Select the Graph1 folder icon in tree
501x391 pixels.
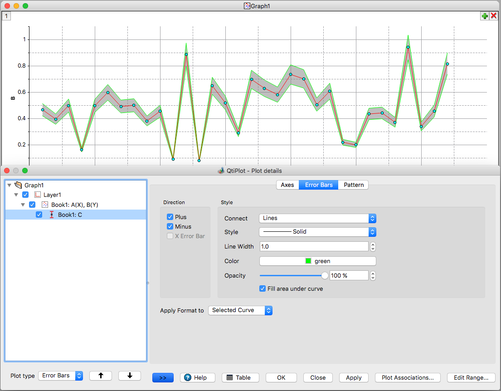pyautogui.click(x=19, y=185)
